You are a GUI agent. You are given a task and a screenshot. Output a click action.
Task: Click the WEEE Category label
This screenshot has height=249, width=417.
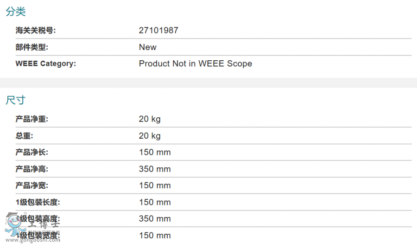(46, 64)
